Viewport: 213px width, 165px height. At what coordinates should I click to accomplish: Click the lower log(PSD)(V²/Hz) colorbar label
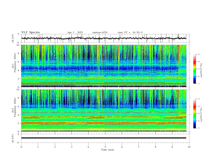pyautogui.click(x=201, y=115)
